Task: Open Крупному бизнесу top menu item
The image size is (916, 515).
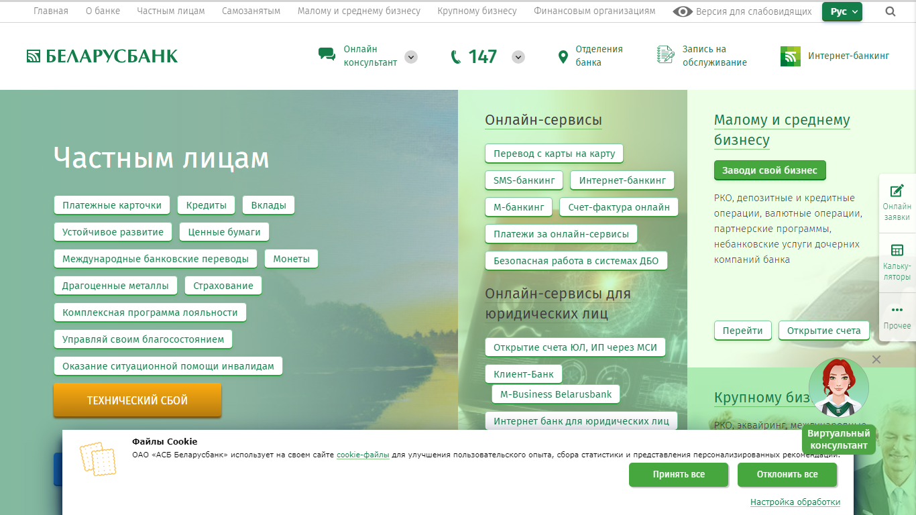Action: pyautogui.click(x=477, y=11)
